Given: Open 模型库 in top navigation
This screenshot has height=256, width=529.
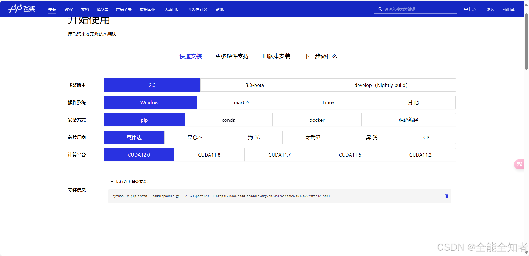Looking at the screenshot, I should click(x=102, y=9).
